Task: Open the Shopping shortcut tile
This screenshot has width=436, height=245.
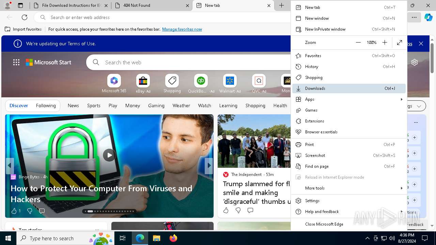Action: 172,84
